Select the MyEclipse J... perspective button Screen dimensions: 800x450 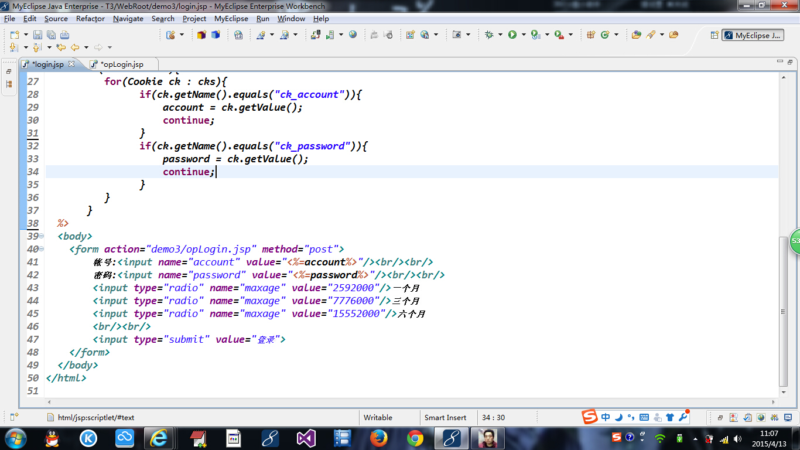click(753, 35)
